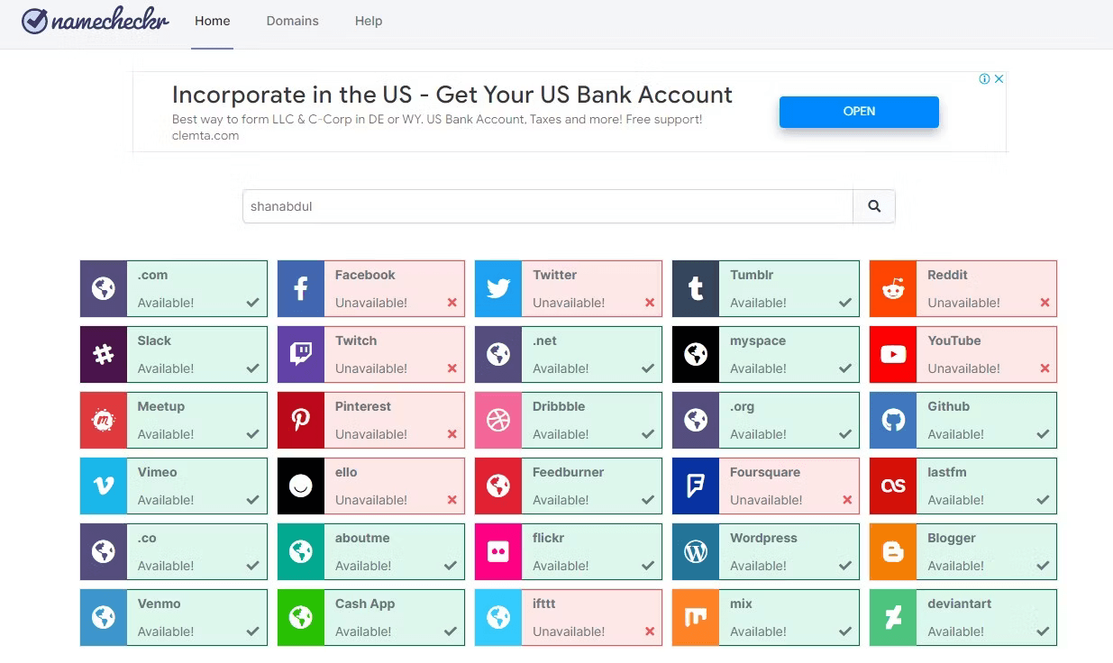Go to the Domains tab

coord(292,21)
